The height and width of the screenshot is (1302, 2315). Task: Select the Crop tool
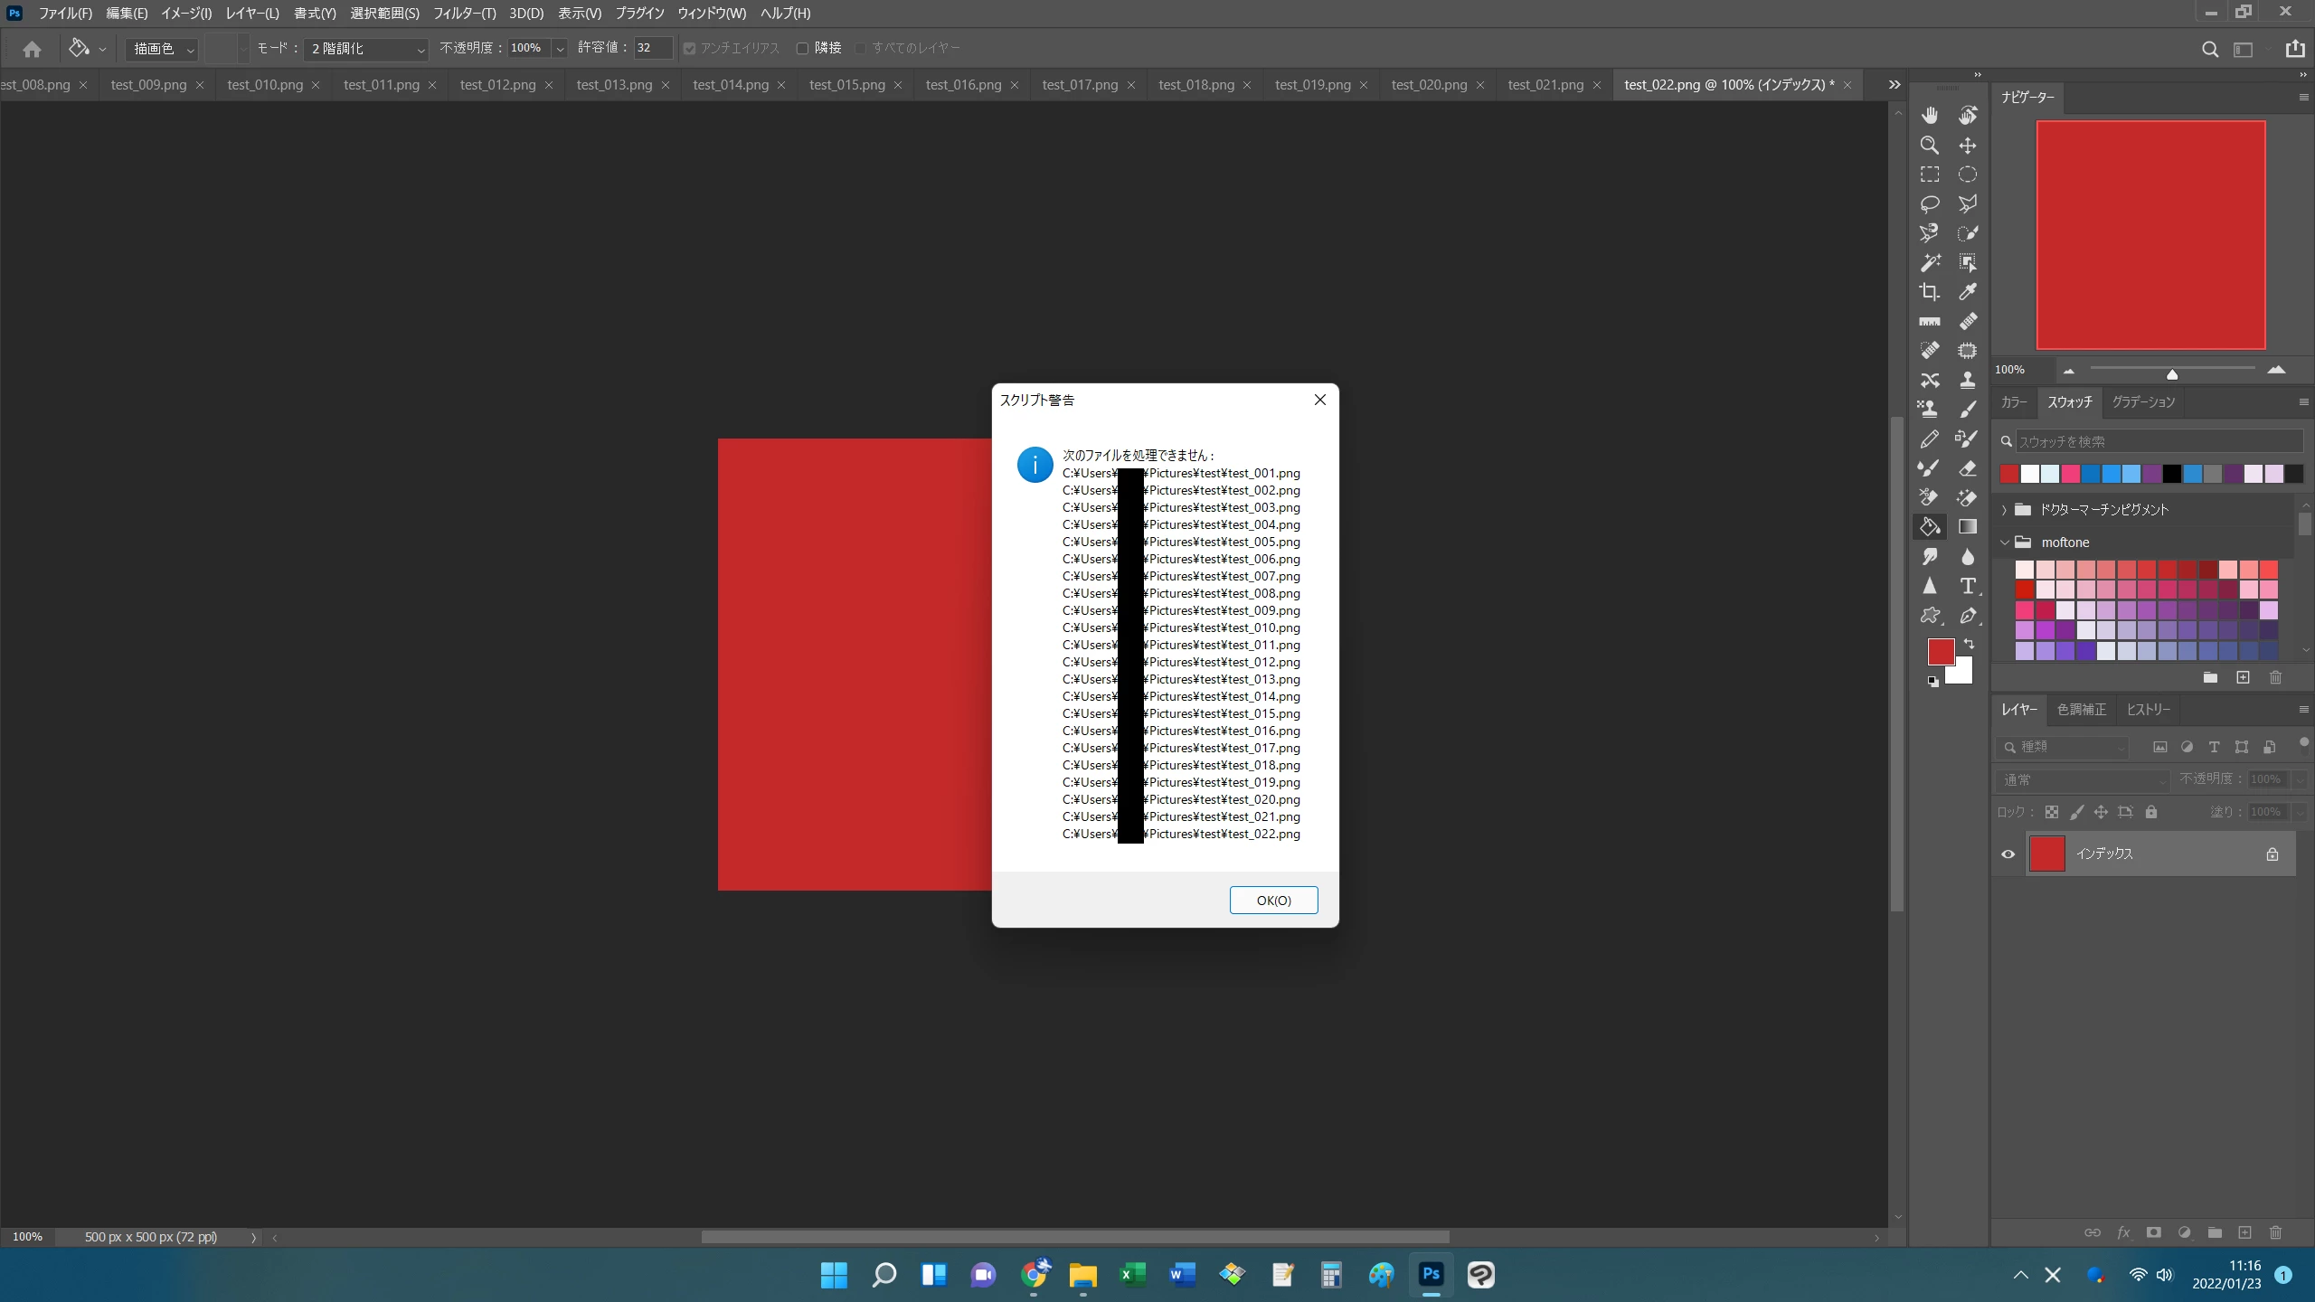coord(1929,291)
